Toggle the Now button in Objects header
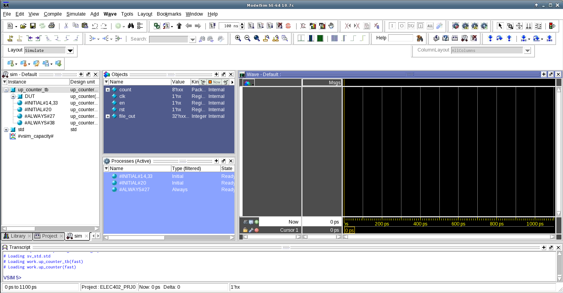This screenshot has height=293, width=563. pos(214,82)
